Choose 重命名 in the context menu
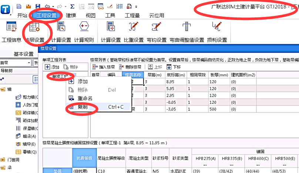The image size is (299, 173). (x=99, y=98)
